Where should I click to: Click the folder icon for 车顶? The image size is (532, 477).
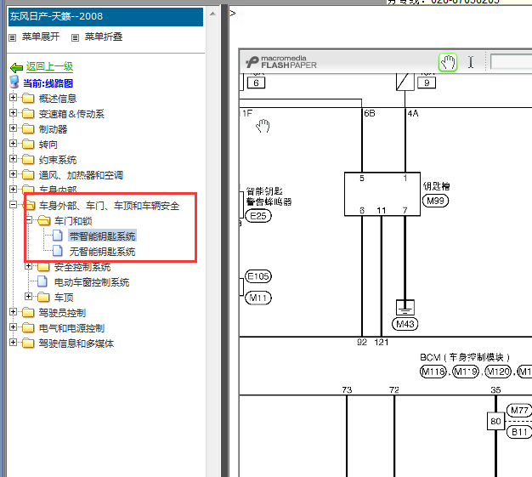coord(44,297)
